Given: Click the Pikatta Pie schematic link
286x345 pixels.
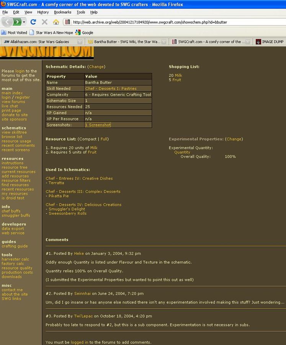Looking at the screenshot, I should click(59, 196).
